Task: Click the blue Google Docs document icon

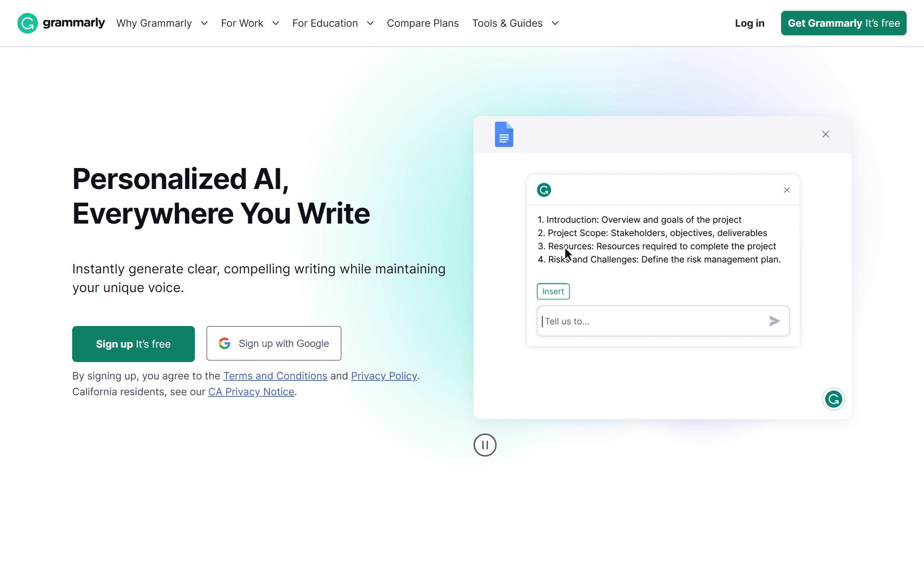Action: pyautogui.click(x=504, y=134)
